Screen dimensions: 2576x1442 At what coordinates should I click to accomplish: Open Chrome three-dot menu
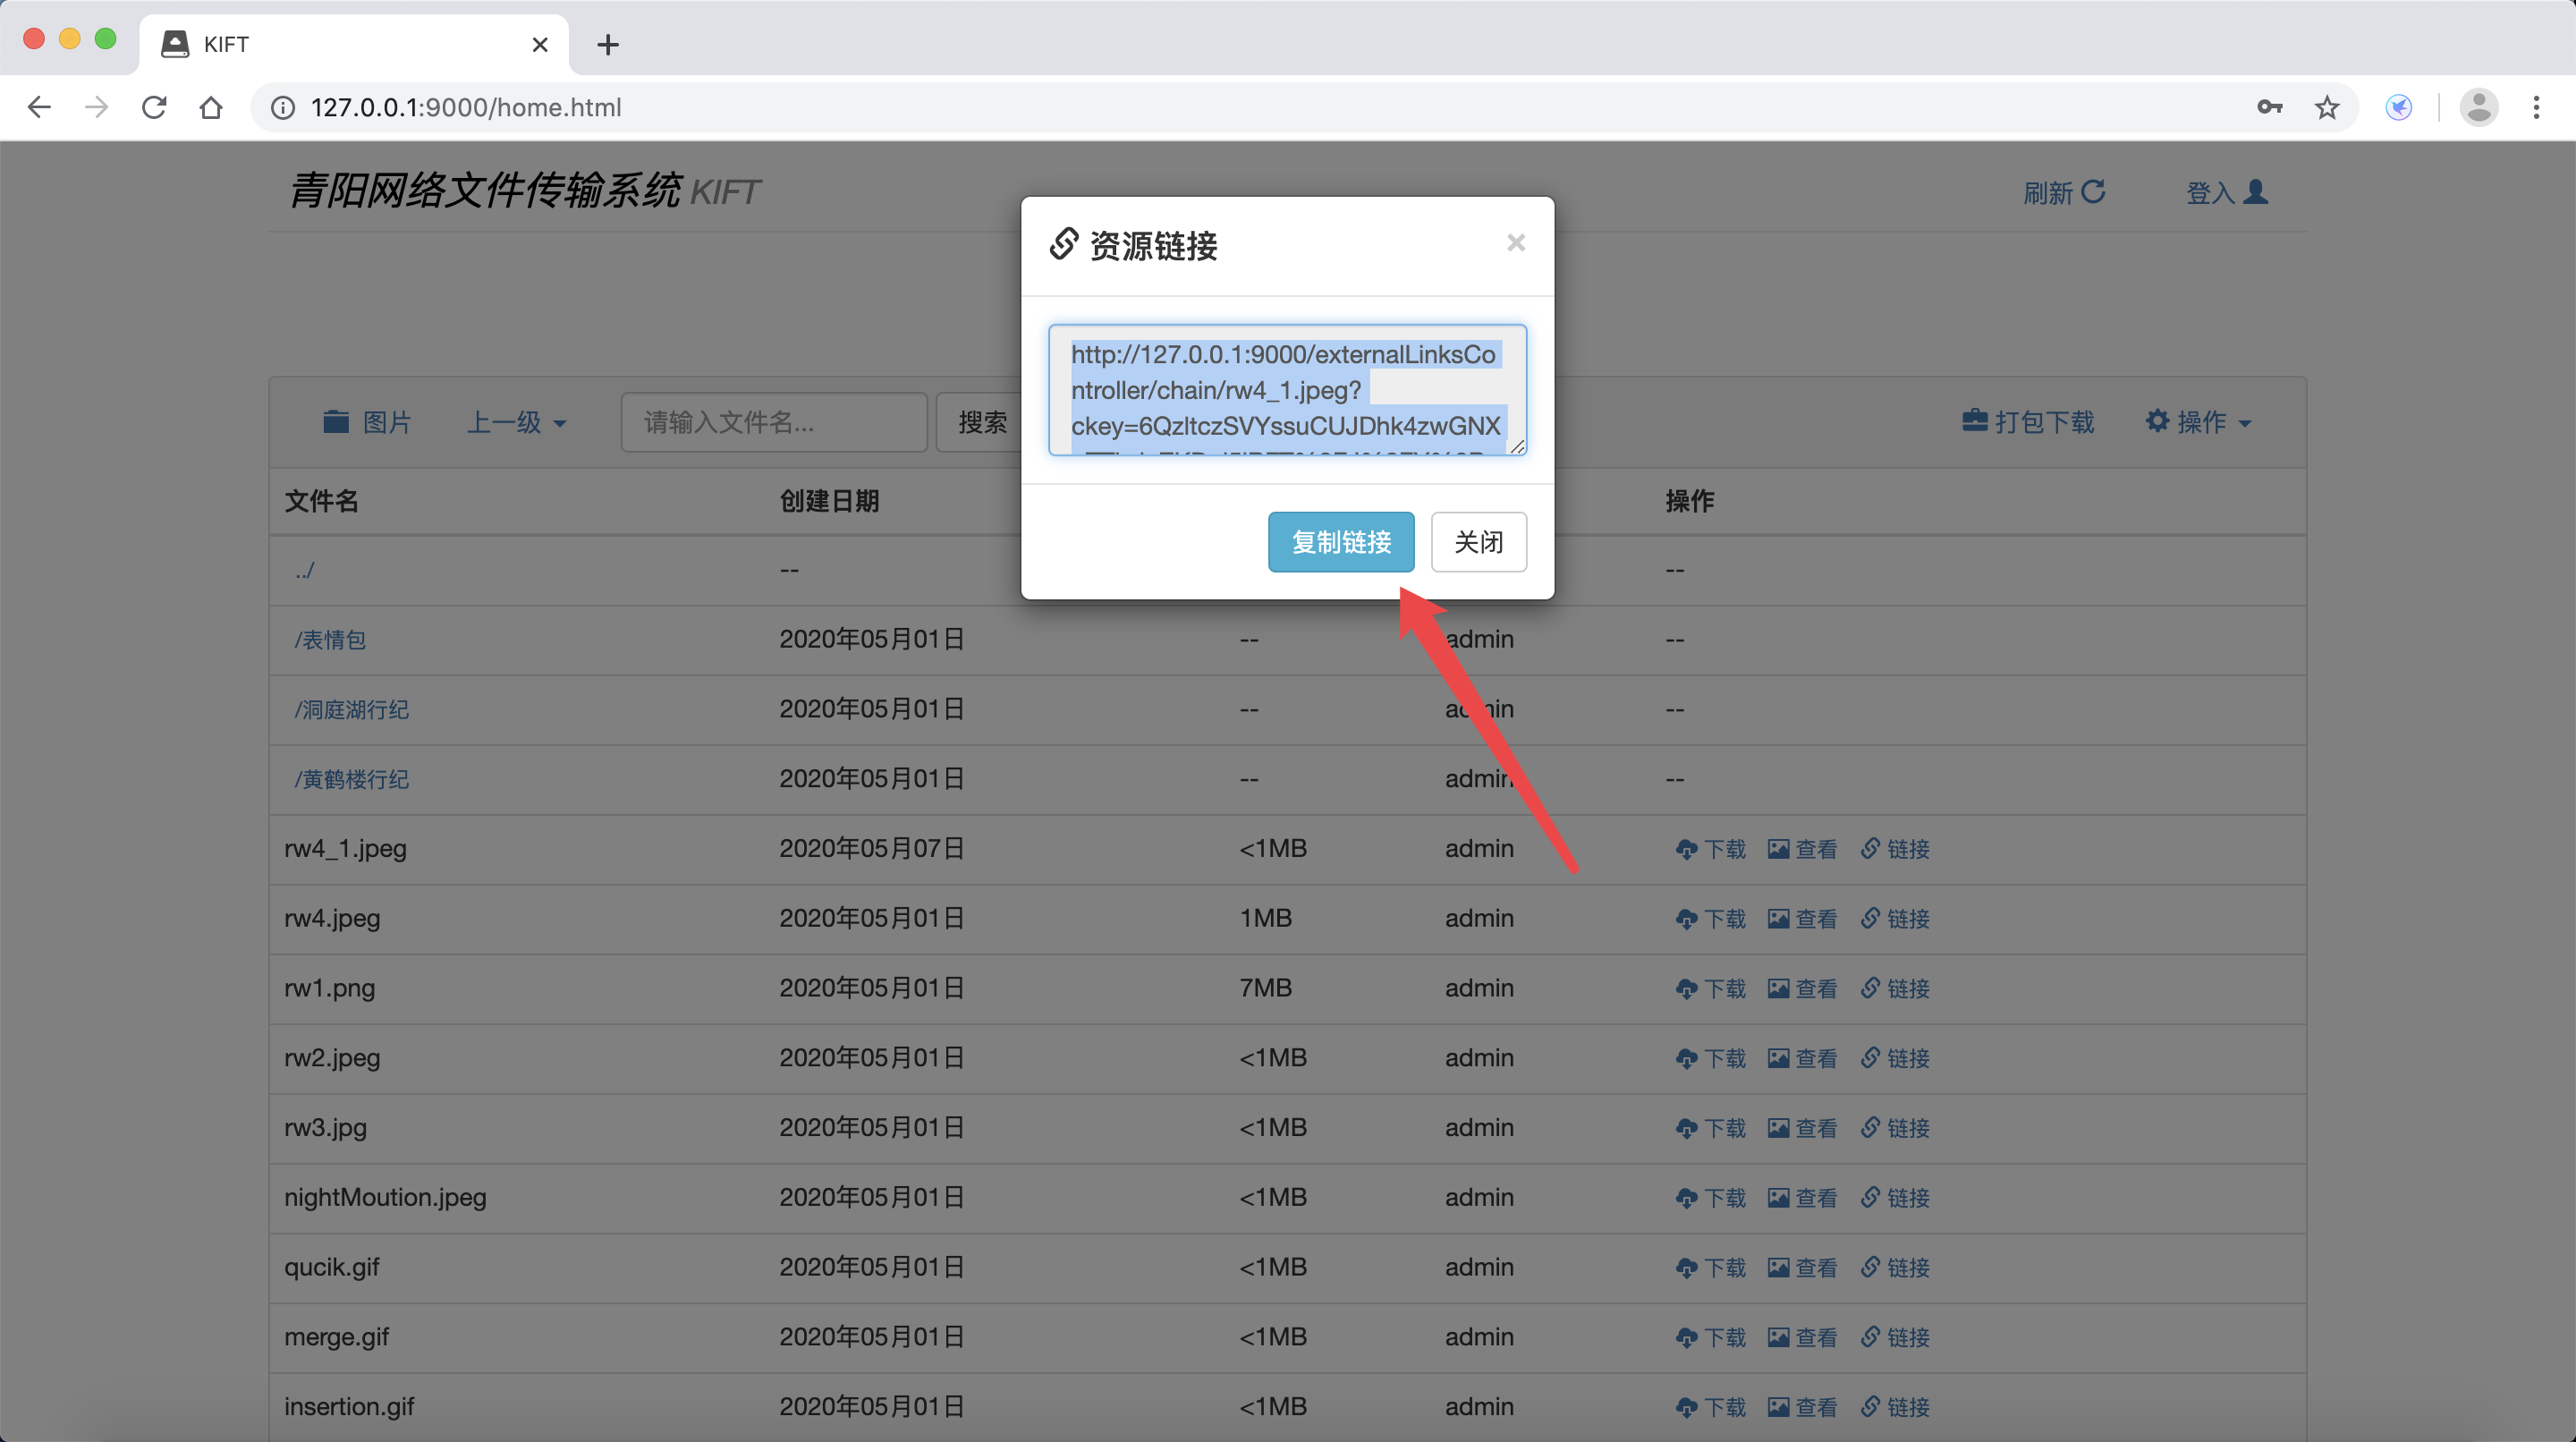coord(2536,107)
